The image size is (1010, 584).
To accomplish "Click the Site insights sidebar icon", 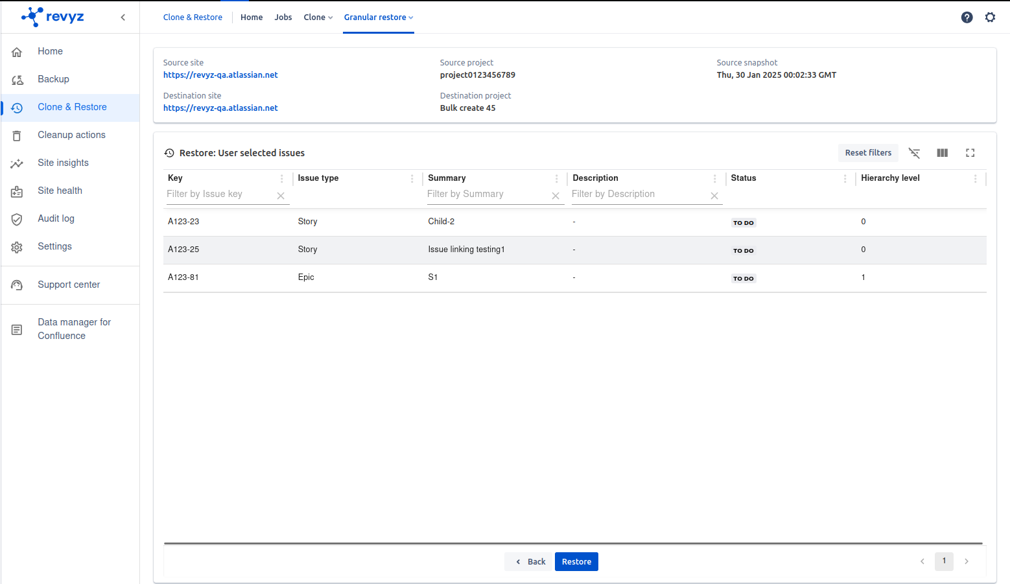I will tap(17, 163).
